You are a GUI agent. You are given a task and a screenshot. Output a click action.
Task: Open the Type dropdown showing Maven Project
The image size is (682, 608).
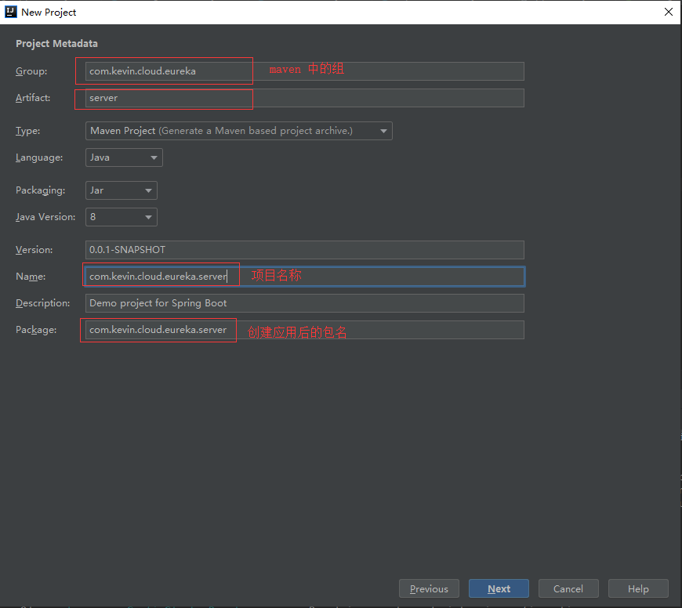pyautogui.click(x=239, y=131)
